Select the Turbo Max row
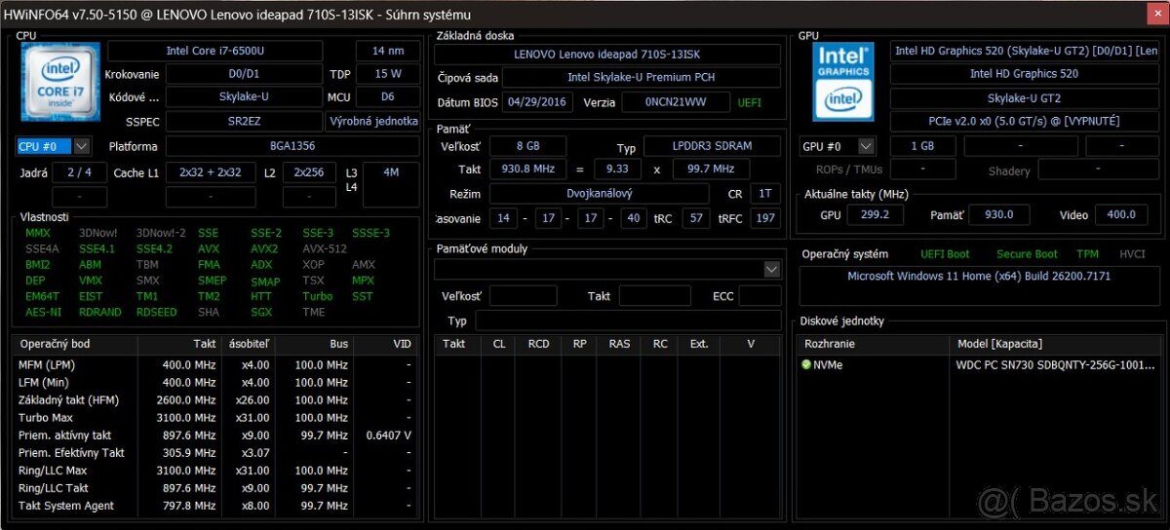Viewport: 1170px width, 530px height. (x=47, y=418)
